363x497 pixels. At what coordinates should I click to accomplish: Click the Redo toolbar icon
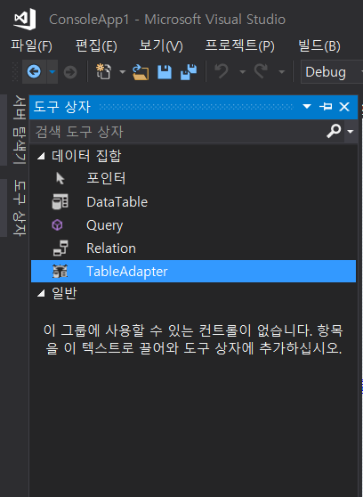click(261, 71)
